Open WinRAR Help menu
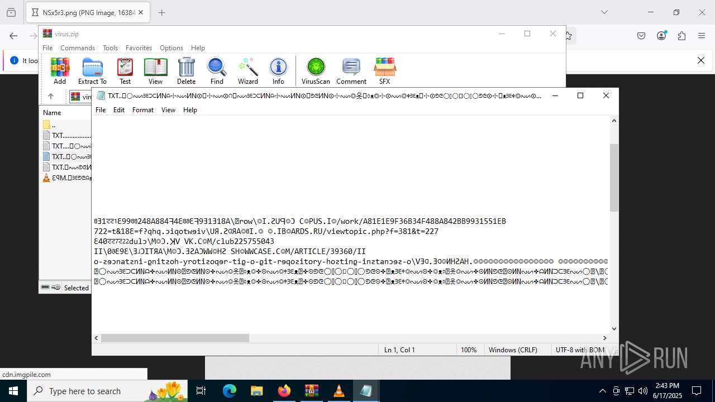 coord(198,48)
